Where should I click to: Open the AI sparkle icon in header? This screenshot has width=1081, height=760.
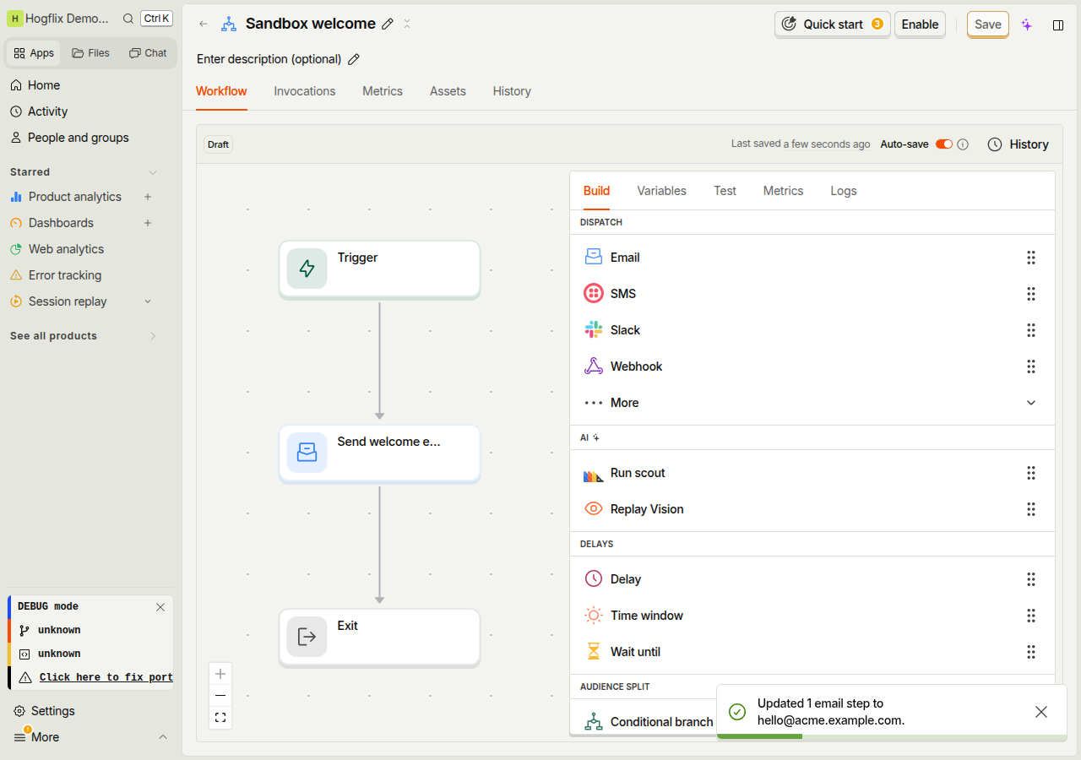[1027, 24]
